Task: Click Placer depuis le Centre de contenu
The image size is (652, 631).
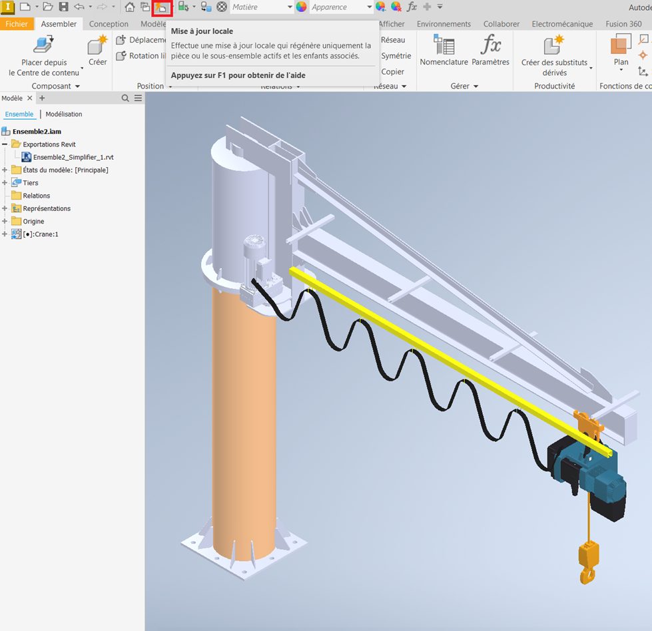Action: (44, 56)
